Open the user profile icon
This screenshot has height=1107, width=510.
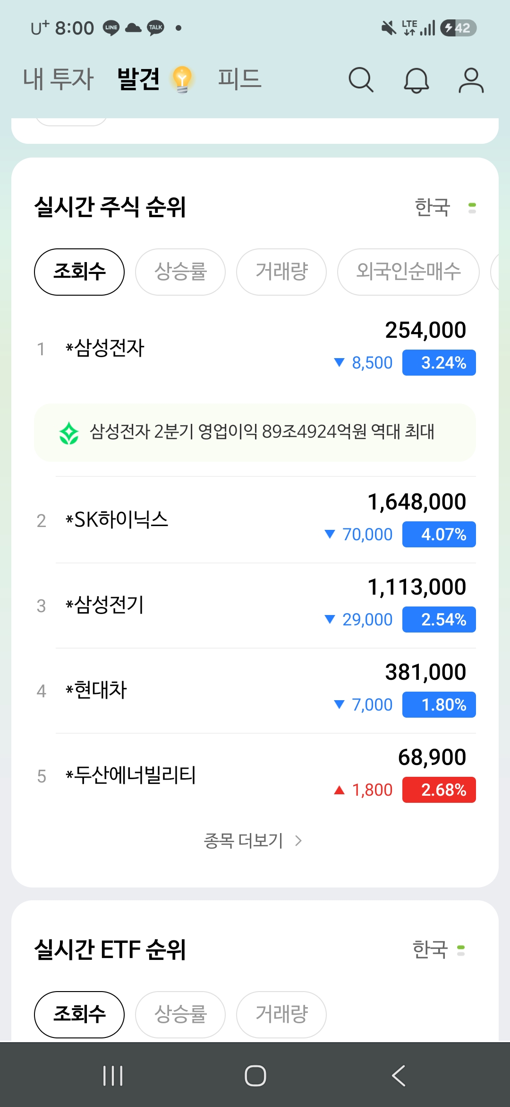(471, 79)
